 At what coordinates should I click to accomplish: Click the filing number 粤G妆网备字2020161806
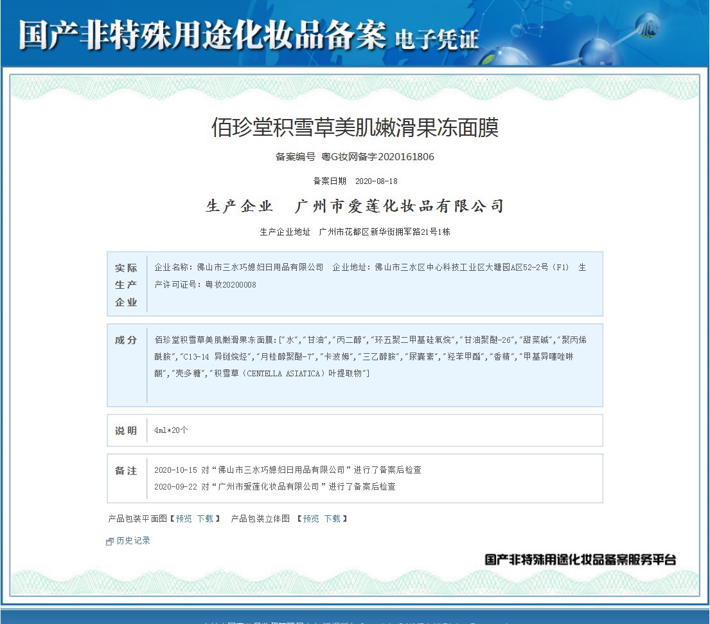click(378, 157)
